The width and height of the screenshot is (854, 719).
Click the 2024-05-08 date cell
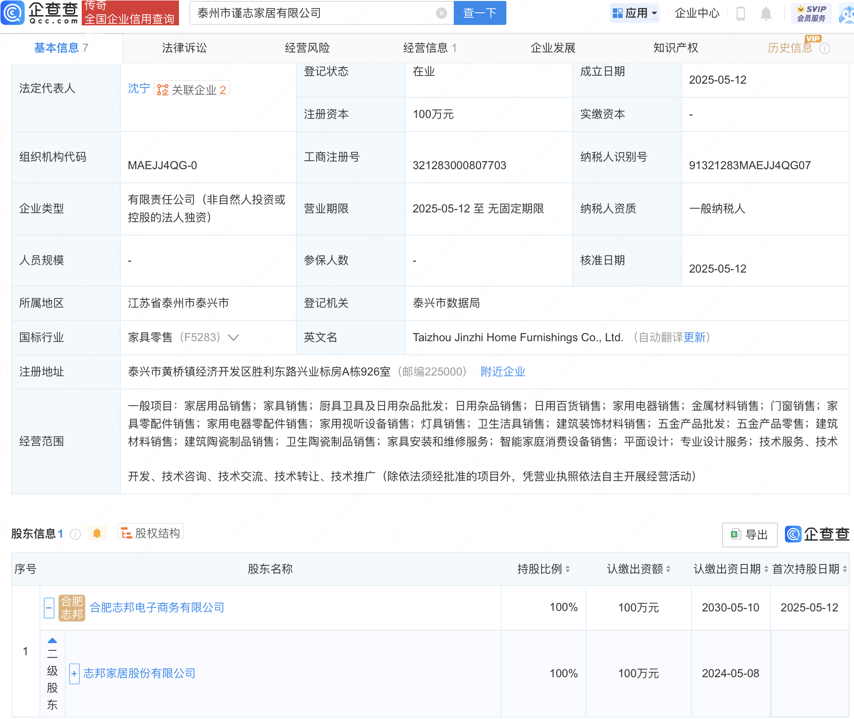[x=730, y=673]
